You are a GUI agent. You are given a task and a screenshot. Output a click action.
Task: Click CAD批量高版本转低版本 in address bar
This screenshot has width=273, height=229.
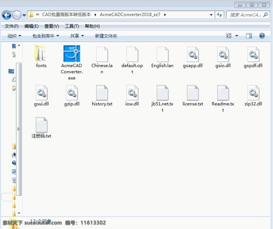click(x=66, y=15)
